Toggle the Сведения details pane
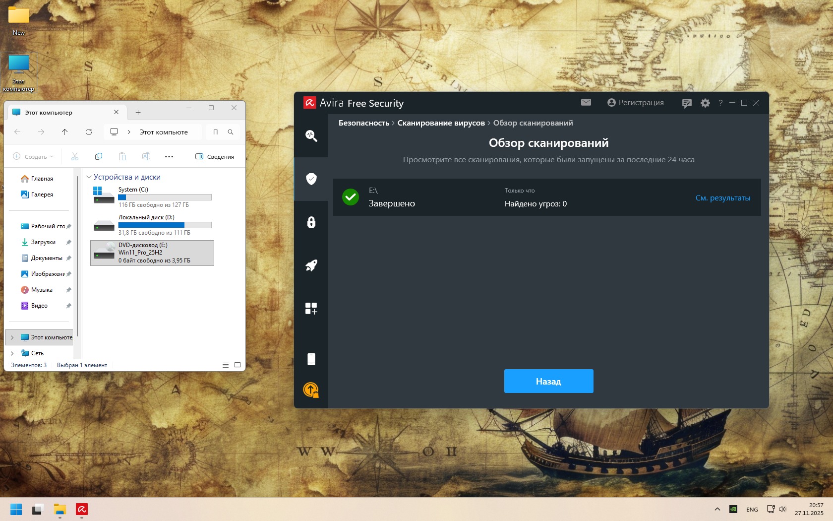Viewport: 833px width, 521px height. pyautogui.click(x=215, y=157)
